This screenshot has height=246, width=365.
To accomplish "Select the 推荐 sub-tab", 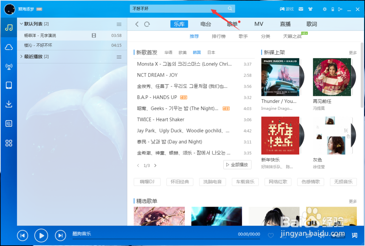I will (194, 36).
